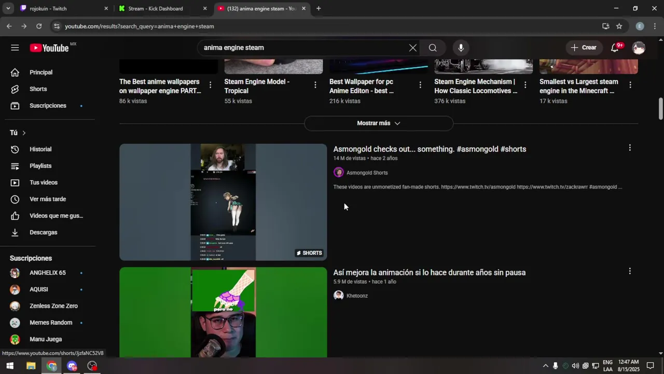Open the taskbar clock showing 12:47 AM
Screen dimensions: 664x374
(x=629, y=366)
